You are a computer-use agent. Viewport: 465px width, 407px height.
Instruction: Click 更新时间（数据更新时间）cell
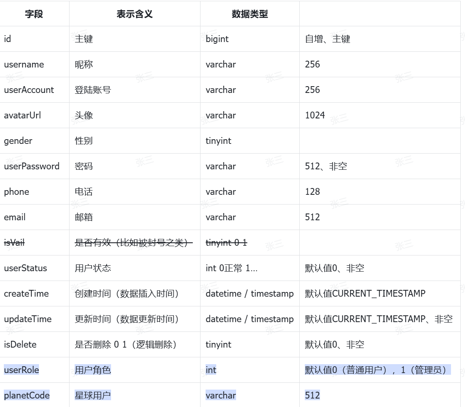tap(127, 319)
